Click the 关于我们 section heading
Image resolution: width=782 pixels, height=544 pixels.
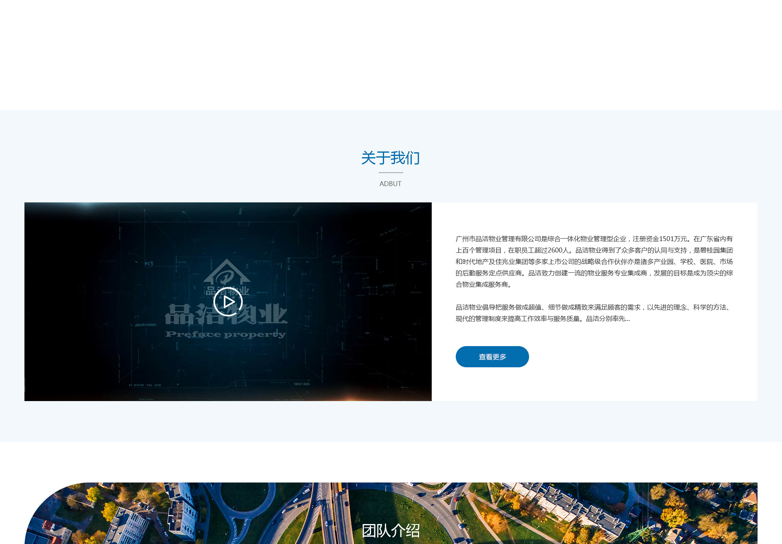pos(390,158)
